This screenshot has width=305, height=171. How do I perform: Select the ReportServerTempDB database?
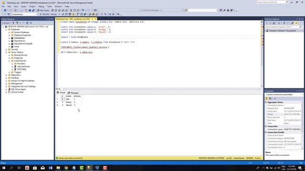tap(23, 44)
